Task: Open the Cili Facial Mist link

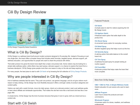Action: pyautogui.click(x=100, y=67)
